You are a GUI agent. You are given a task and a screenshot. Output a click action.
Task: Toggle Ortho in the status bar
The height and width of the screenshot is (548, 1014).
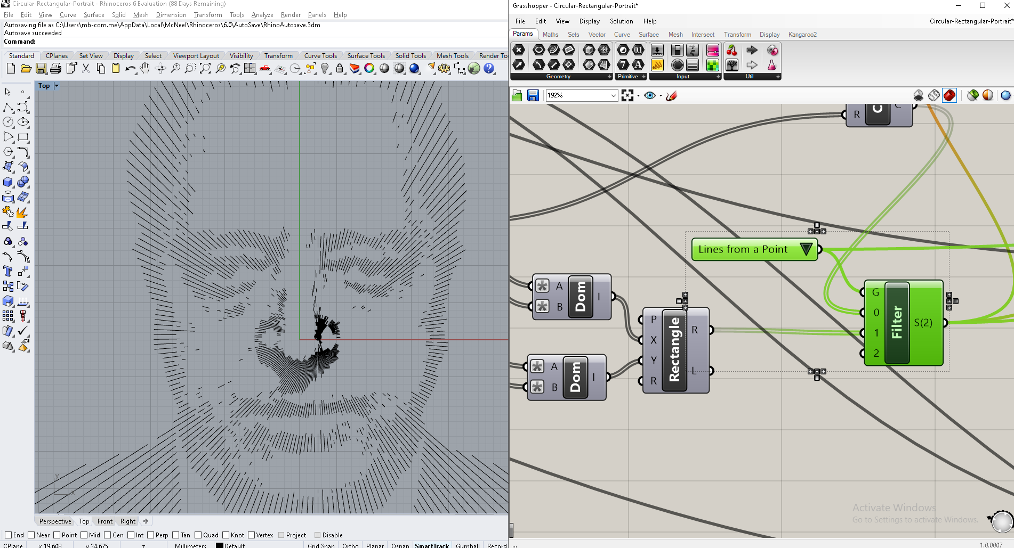[x=350, y=545]
